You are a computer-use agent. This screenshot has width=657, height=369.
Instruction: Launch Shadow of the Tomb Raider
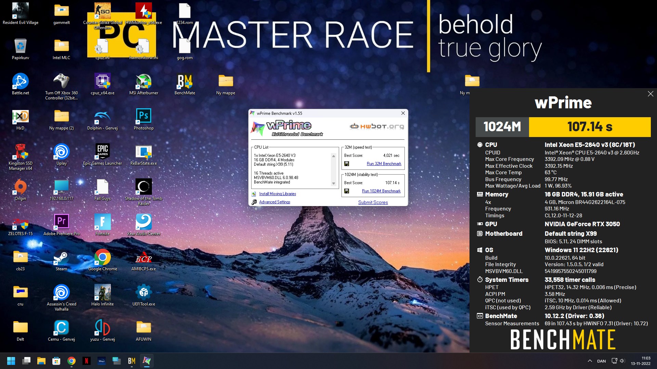tap(144, 192)
